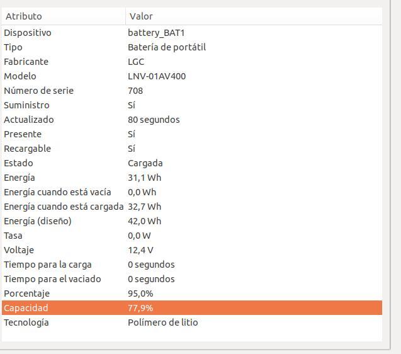Select the '0,0 W' rate value
This screenshot has width=401, height=354.
pyautogui.click(x=139, y=236)
